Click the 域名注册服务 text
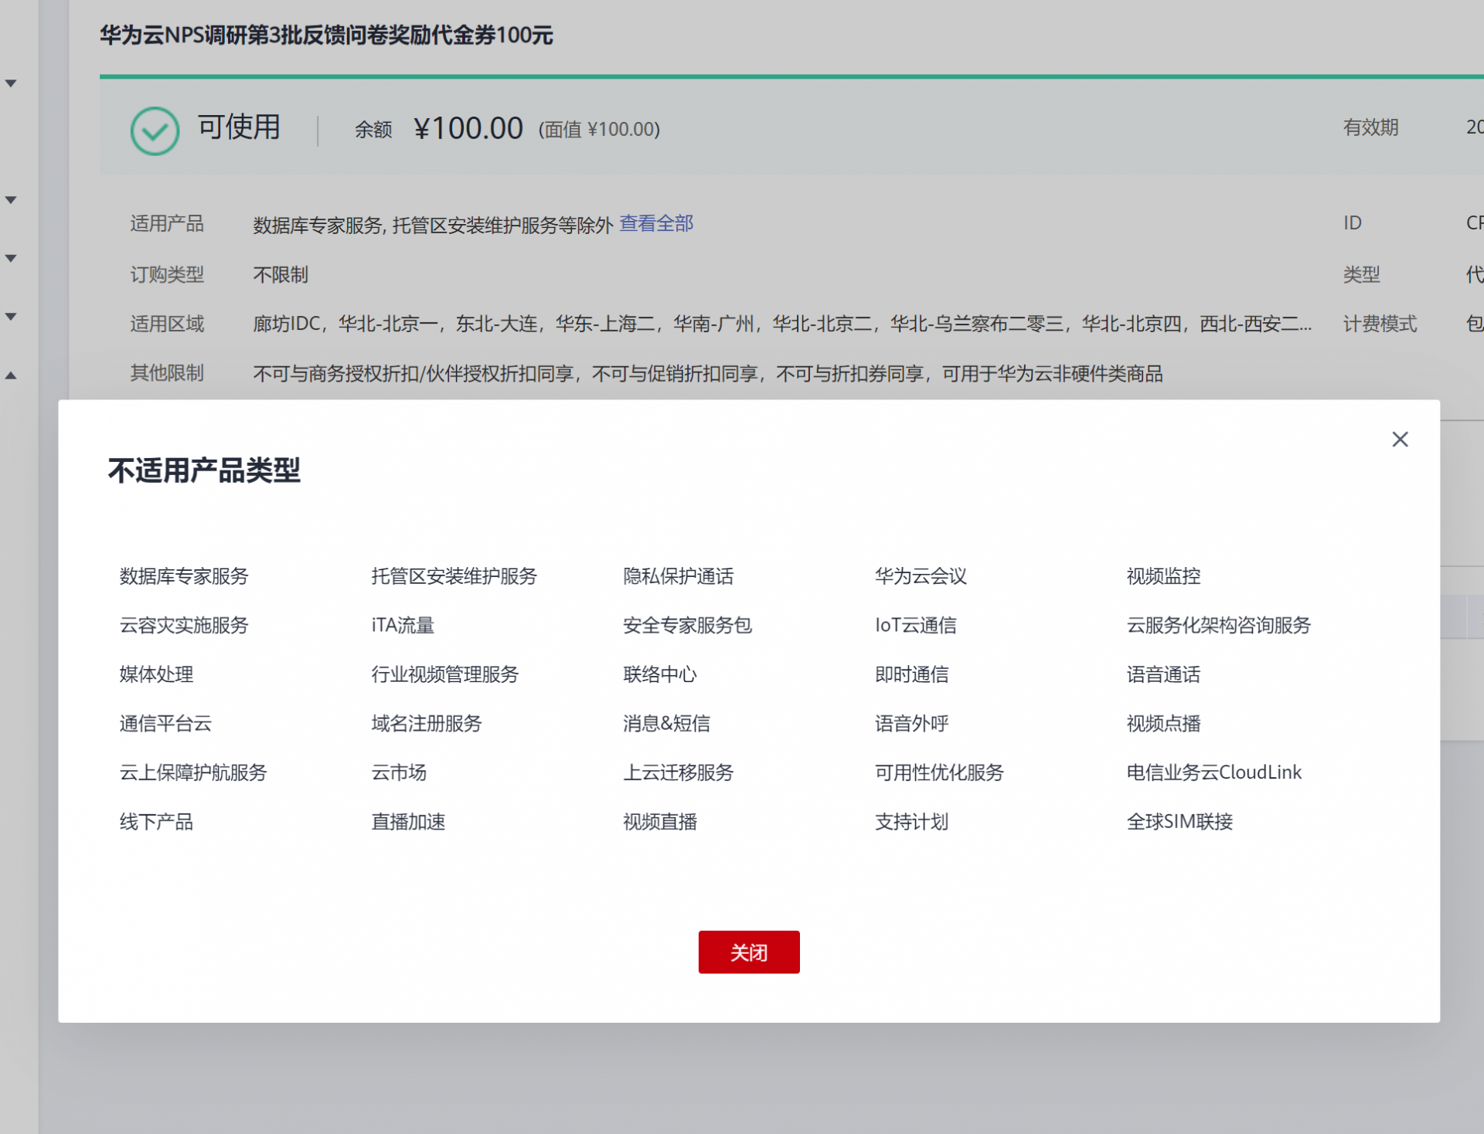 (x=427, y=724)
